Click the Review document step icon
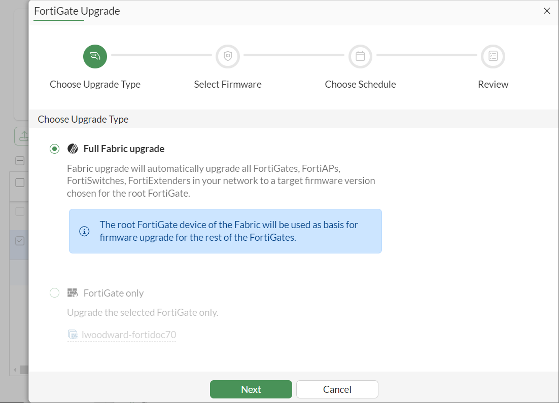The width and height of the screenshot is (559, 403). click(493, 56)
